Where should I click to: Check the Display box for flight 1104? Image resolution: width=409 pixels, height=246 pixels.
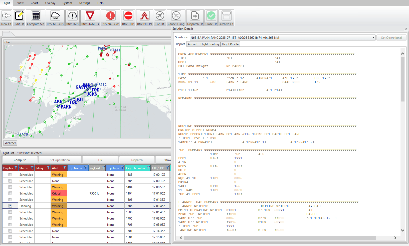[x=10, y=193]
